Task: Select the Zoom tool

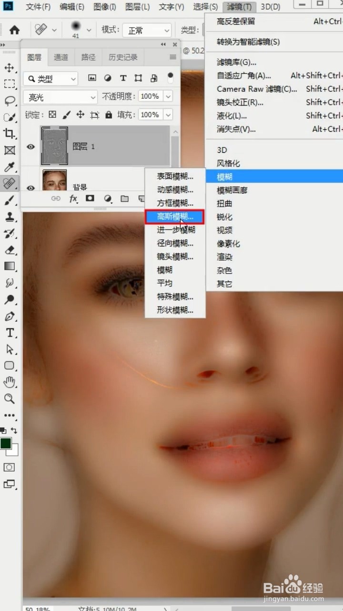Action: tap(9, 399)
